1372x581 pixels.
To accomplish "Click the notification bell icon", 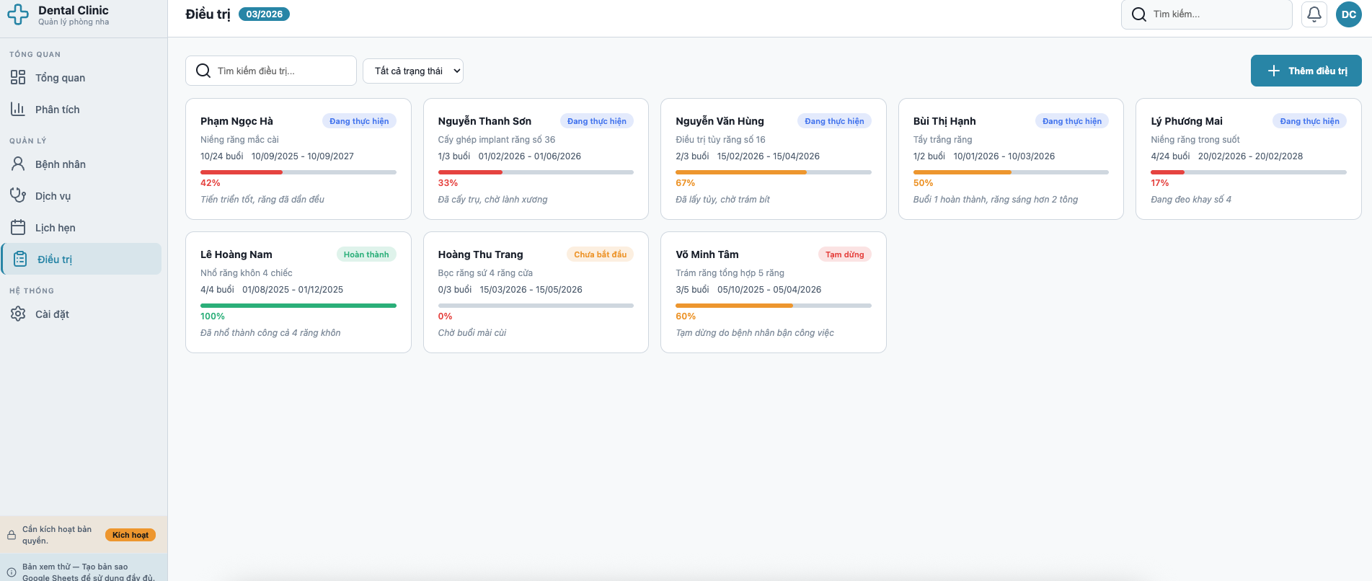I will 1314,14.
